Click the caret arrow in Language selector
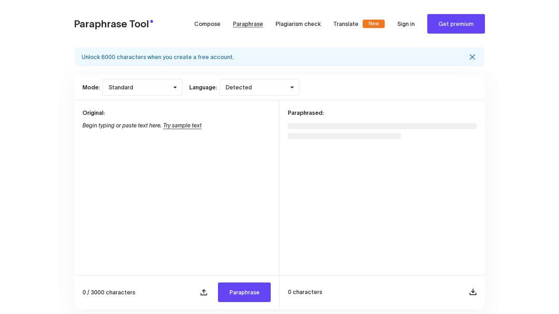 292,87
